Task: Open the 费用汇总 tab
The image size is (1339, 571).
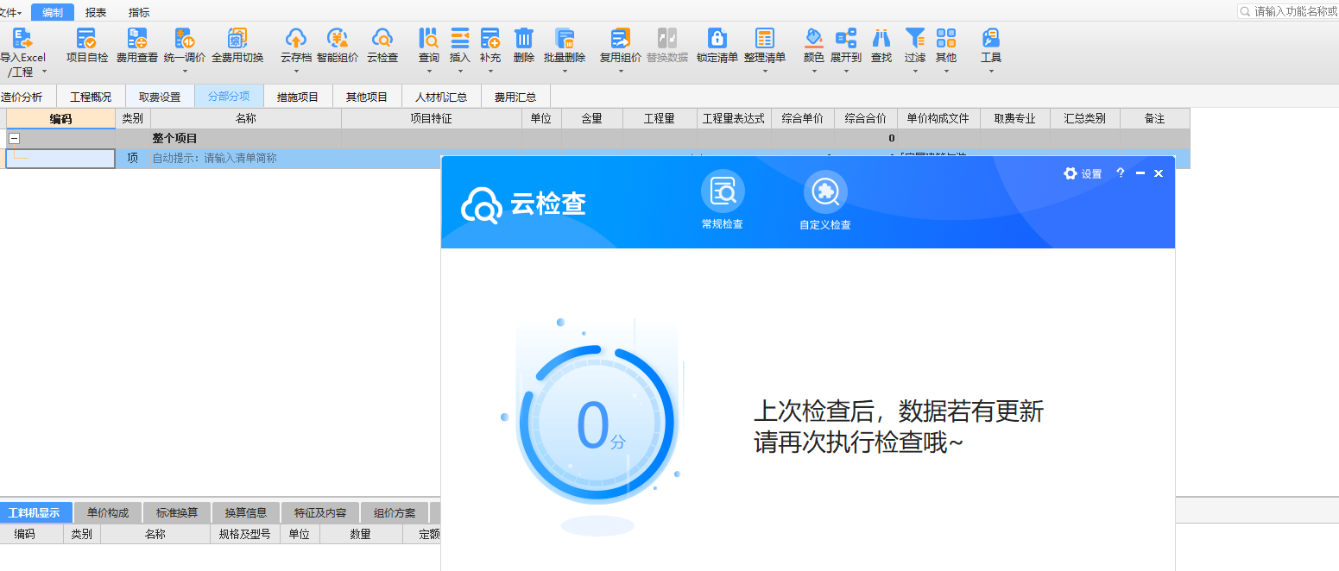Action: 515,97
